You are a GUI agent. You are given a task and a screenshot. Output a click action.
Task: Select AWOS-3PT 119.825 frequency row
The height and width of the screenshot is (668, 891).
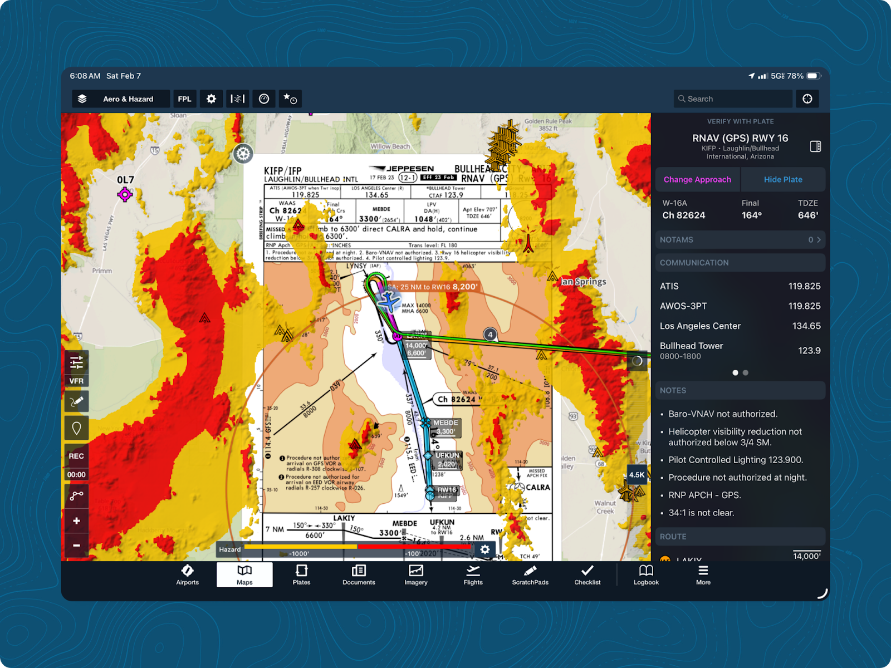pyautogui.click(x=741, y=306)
